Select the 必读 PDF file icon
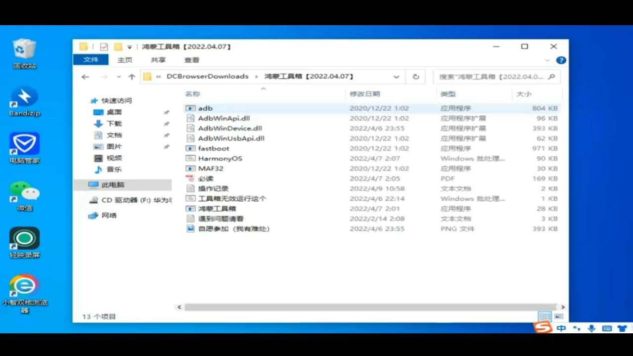 point(190,178)
